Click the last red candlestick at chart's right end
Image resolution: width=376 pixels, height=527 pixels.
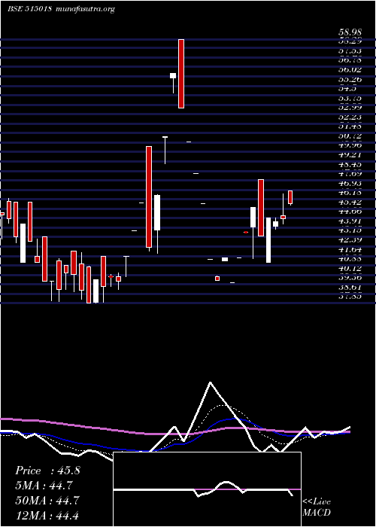pyautogui.click(x=290, y=197)
